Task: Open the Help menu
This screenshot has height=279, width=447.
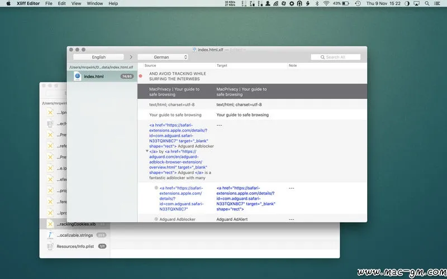Action: click(x=113, y=3)
